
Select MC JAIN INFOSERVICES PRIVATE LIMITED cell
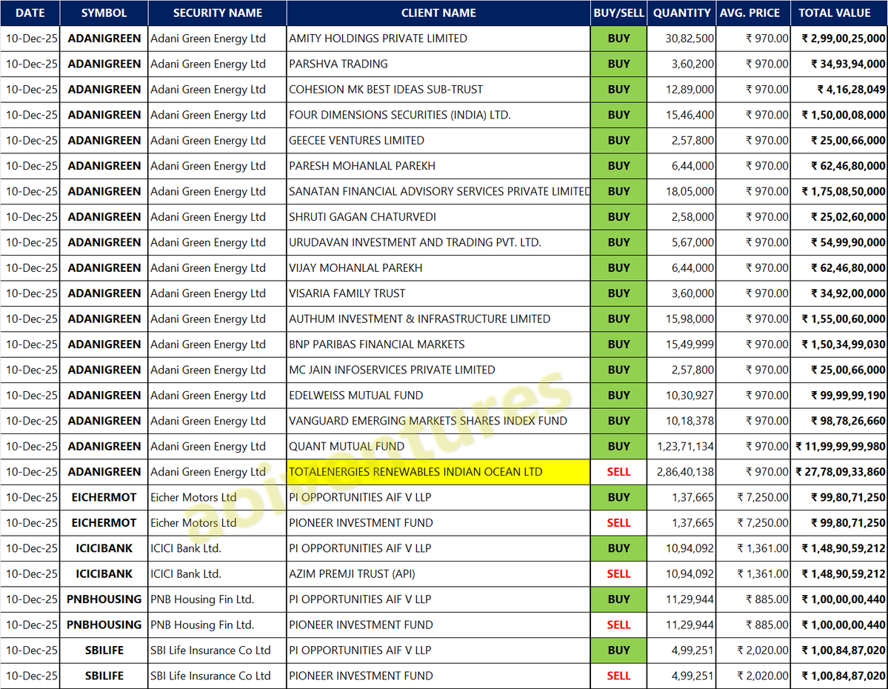click(438, 370)
